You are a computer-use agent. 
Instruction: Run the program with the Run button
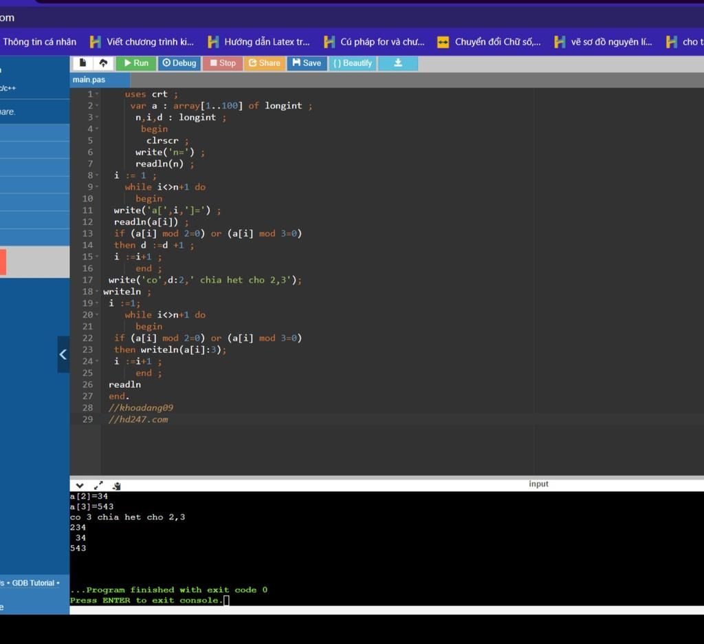tap(136, 63)
